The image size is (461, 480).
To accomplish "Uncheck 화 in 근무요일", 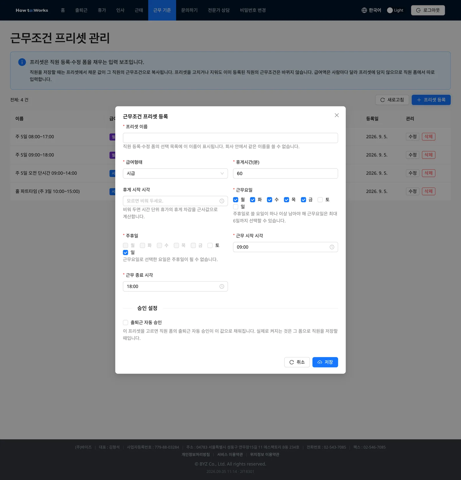I will point(253,200).
